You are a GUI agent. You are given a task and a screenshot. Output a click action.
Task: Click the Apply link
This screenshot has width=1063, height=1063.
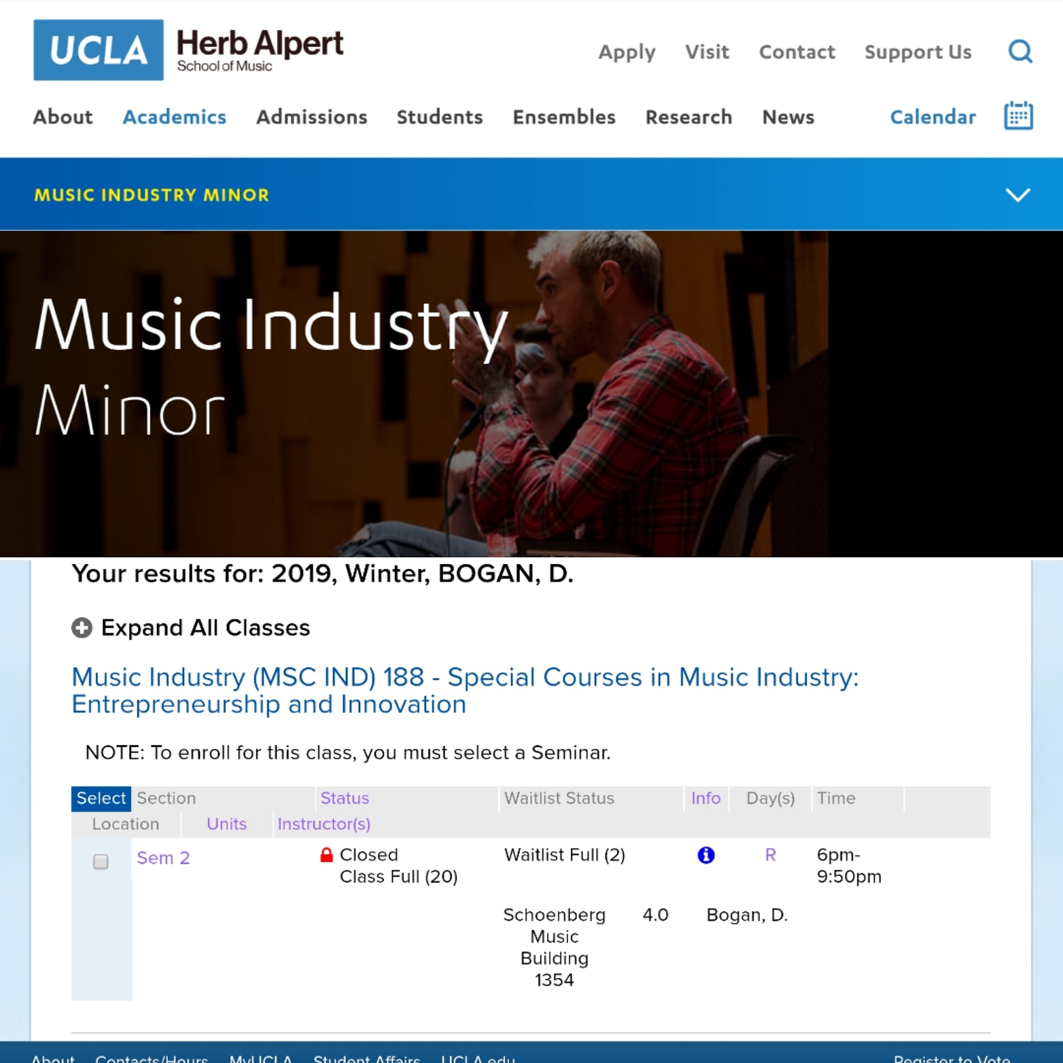(x=626, y=52)
